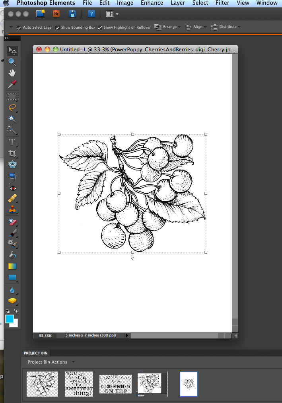282x403 pixels.
Task: Select the Crop tool
Action: pyautogui.click(x=12, y=153)
